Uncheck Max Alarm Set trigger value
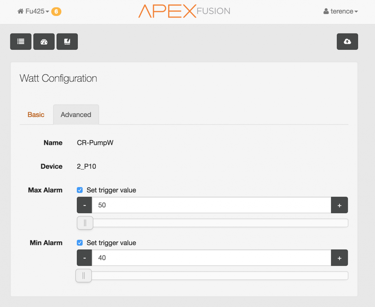This screenshot has height=307, width=375. [x=80, y=190]
